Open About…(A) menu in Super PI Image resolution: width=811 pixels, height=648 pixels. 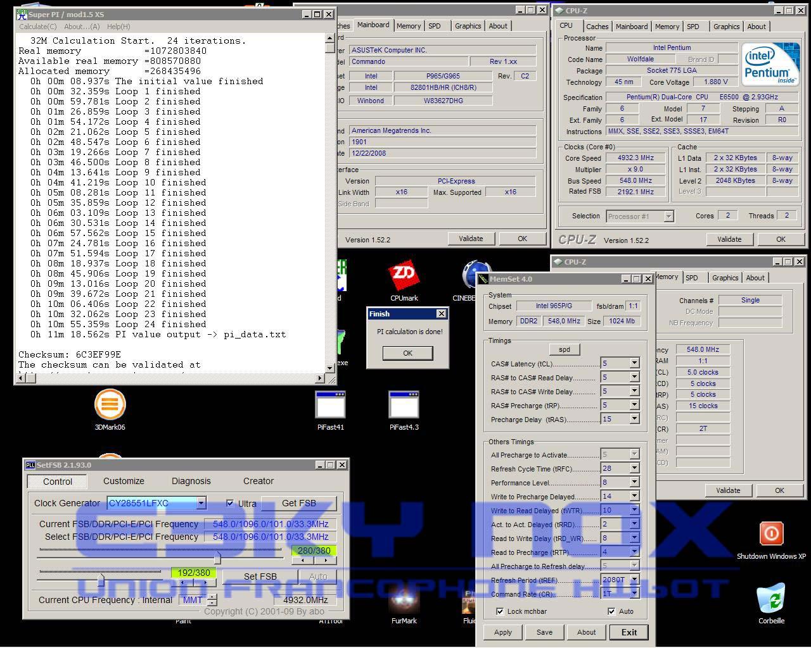click(x=82, y=27)
